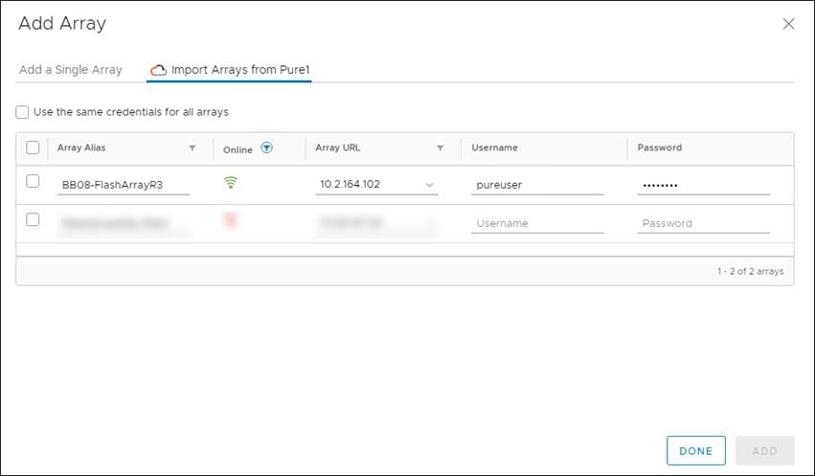The width and height of the screenshot is (815, 476).
Task: Click red offline status icon in second row
Action: pos(231,221)
